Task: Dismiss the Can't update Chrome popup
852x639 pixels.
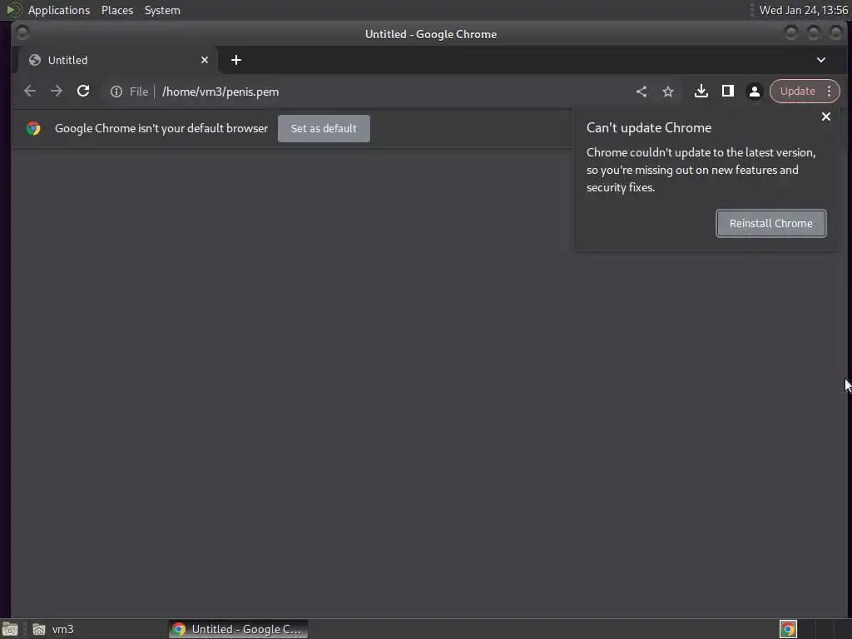Action: pyautogui.click(x=826, y=116)
